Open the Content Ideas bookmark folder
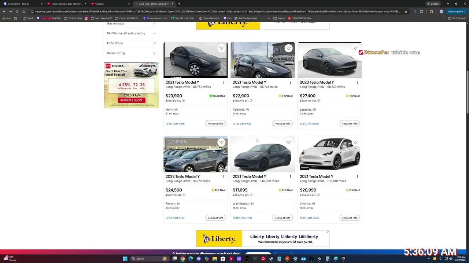Screen dimensions: 469x263 (x=73, y=18)
